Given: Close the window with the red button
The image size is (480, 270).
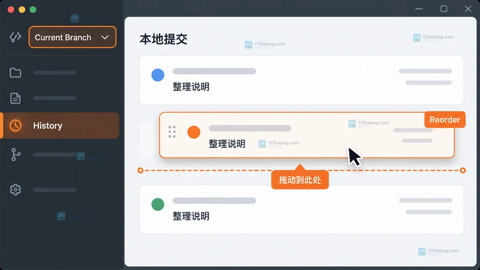Looking at the screenshot, I should (x=11, y=9).
